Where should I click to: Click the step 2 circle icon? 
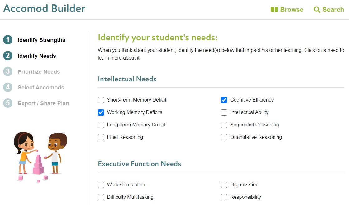pyautogui.click(x=8, y=56)
